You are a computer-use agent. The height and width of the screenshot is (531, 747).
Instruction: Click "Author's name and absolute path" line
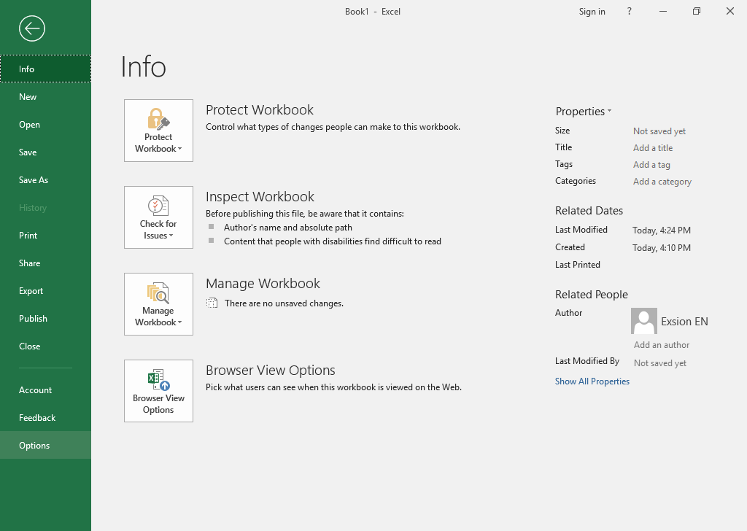(288, 228)
